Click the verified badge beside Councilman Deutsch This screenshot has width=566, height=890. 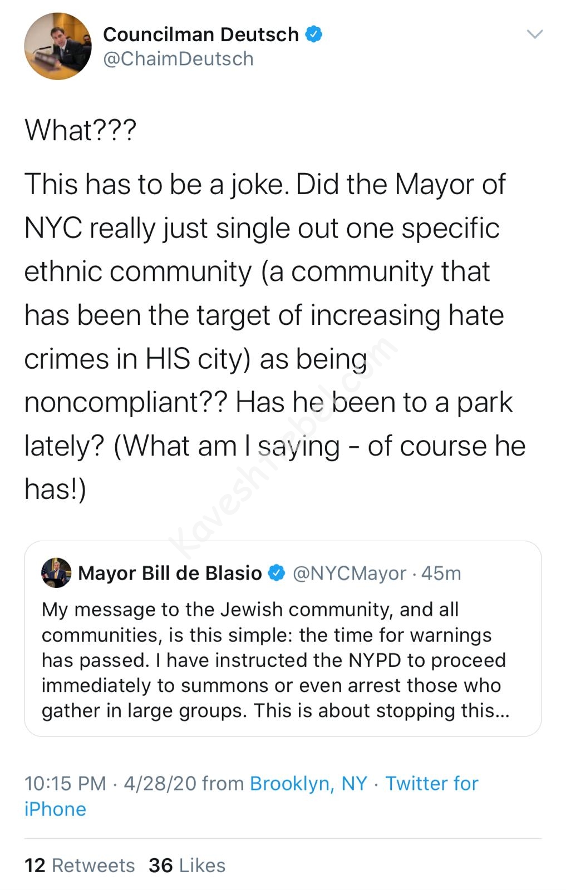tap(314, 34)
